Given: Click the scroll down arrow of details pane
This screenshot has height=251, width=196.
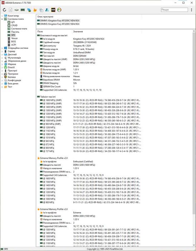Looking at the screenshot, I should pyautogui.click(x=194, y=245).
